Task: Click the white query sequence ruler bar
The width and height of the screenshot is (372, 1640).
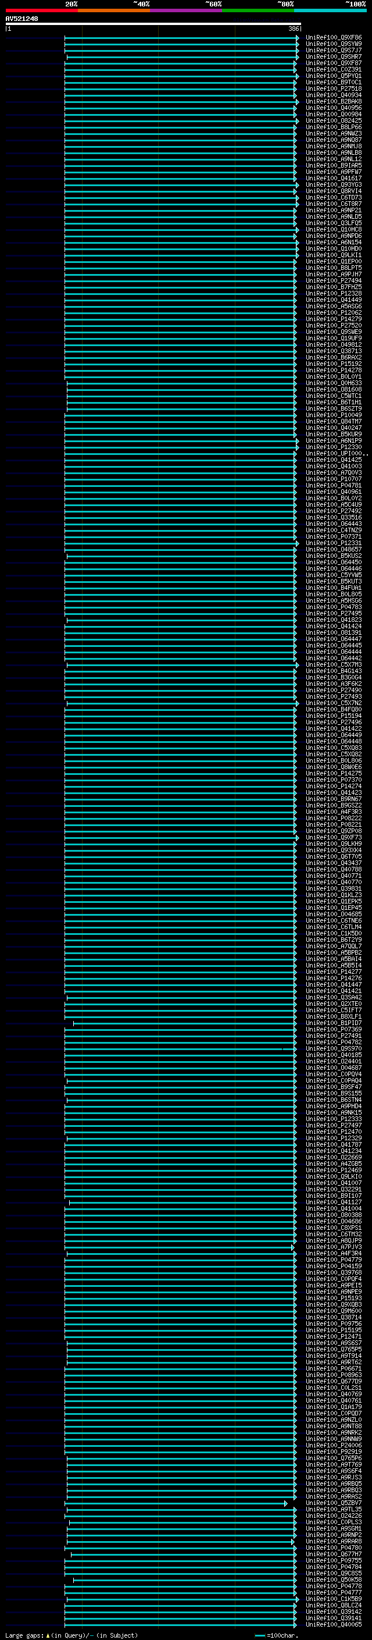Action: [153, 24]
